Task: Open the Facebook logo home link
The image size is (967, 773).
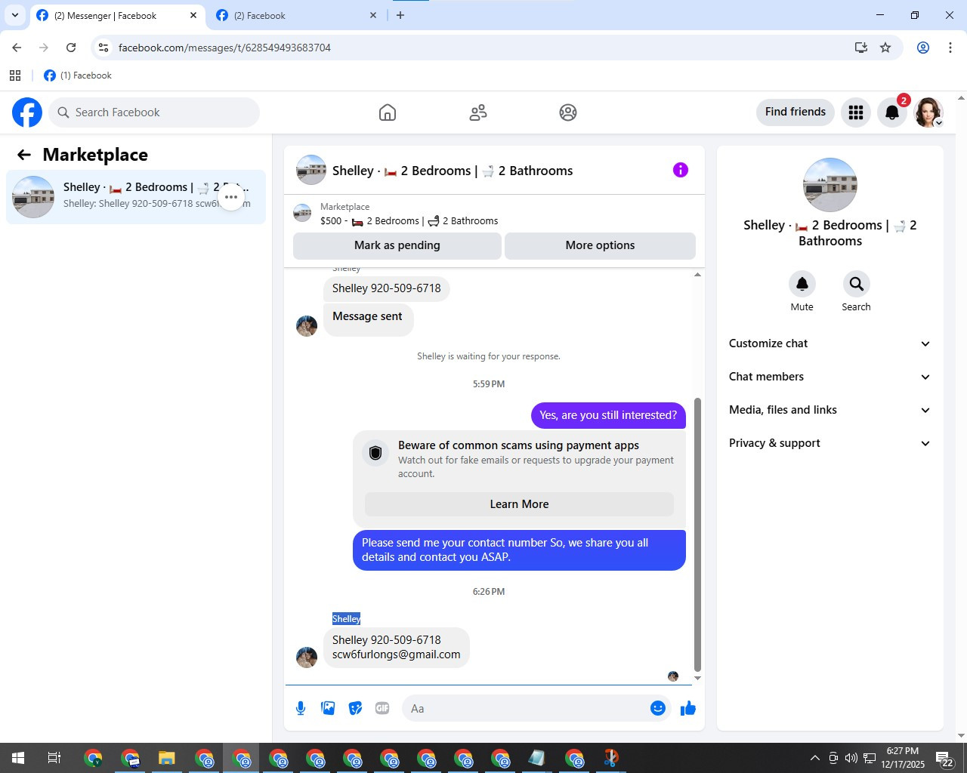Action: click(27, 112)
